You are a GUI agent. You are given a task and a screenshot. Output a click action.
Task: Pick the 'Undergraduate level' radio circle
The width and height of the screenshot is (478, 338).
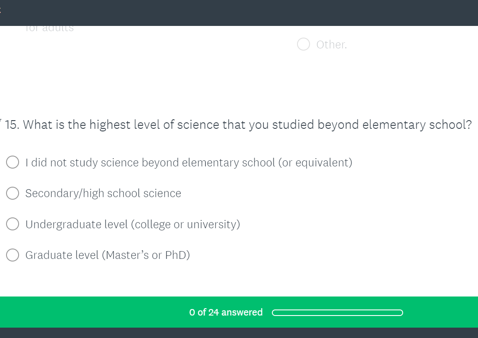tap(13, 224)
